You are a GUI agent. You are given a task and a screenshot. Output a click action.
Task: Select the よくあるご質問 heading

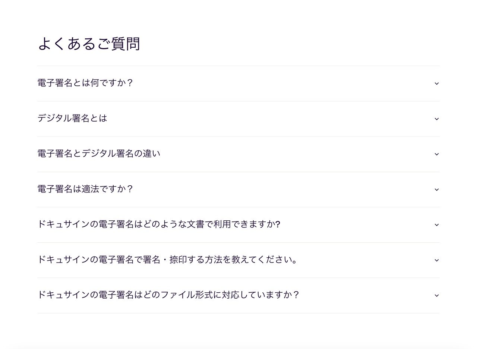(89, 44)
